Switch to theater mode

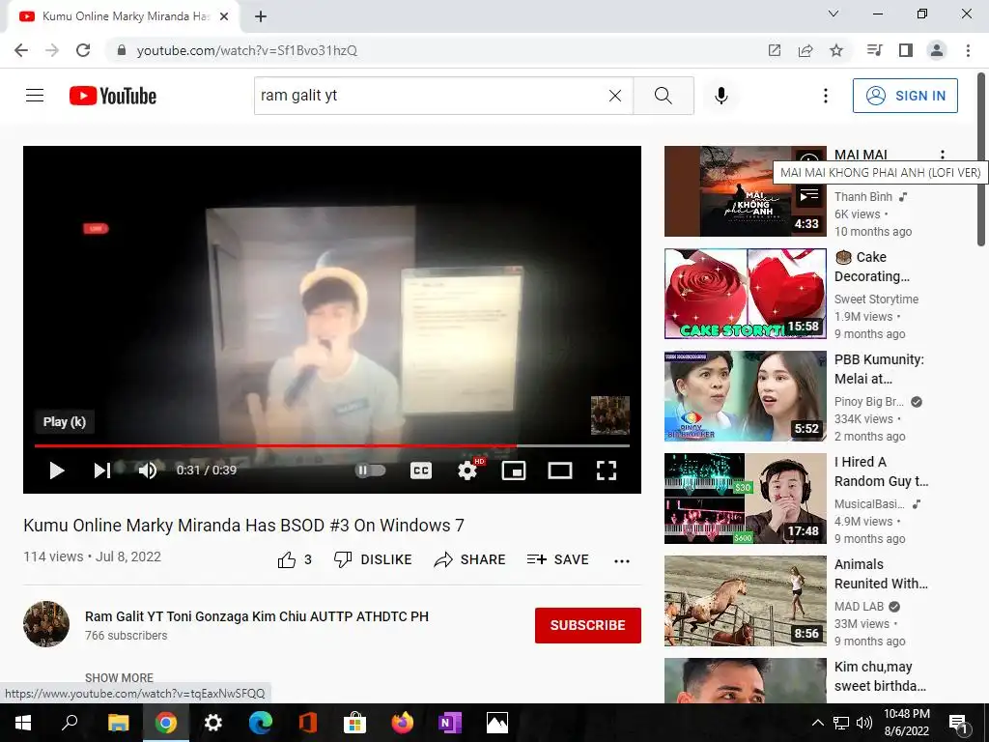point(560,471)
